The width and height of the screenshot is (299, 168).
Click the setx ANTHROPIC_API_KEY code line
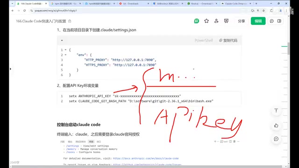[x=125, y=96]
